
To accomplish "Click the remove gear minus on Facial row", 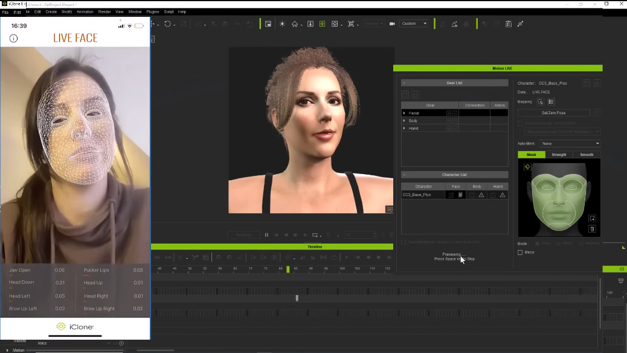I will [455, 113].
